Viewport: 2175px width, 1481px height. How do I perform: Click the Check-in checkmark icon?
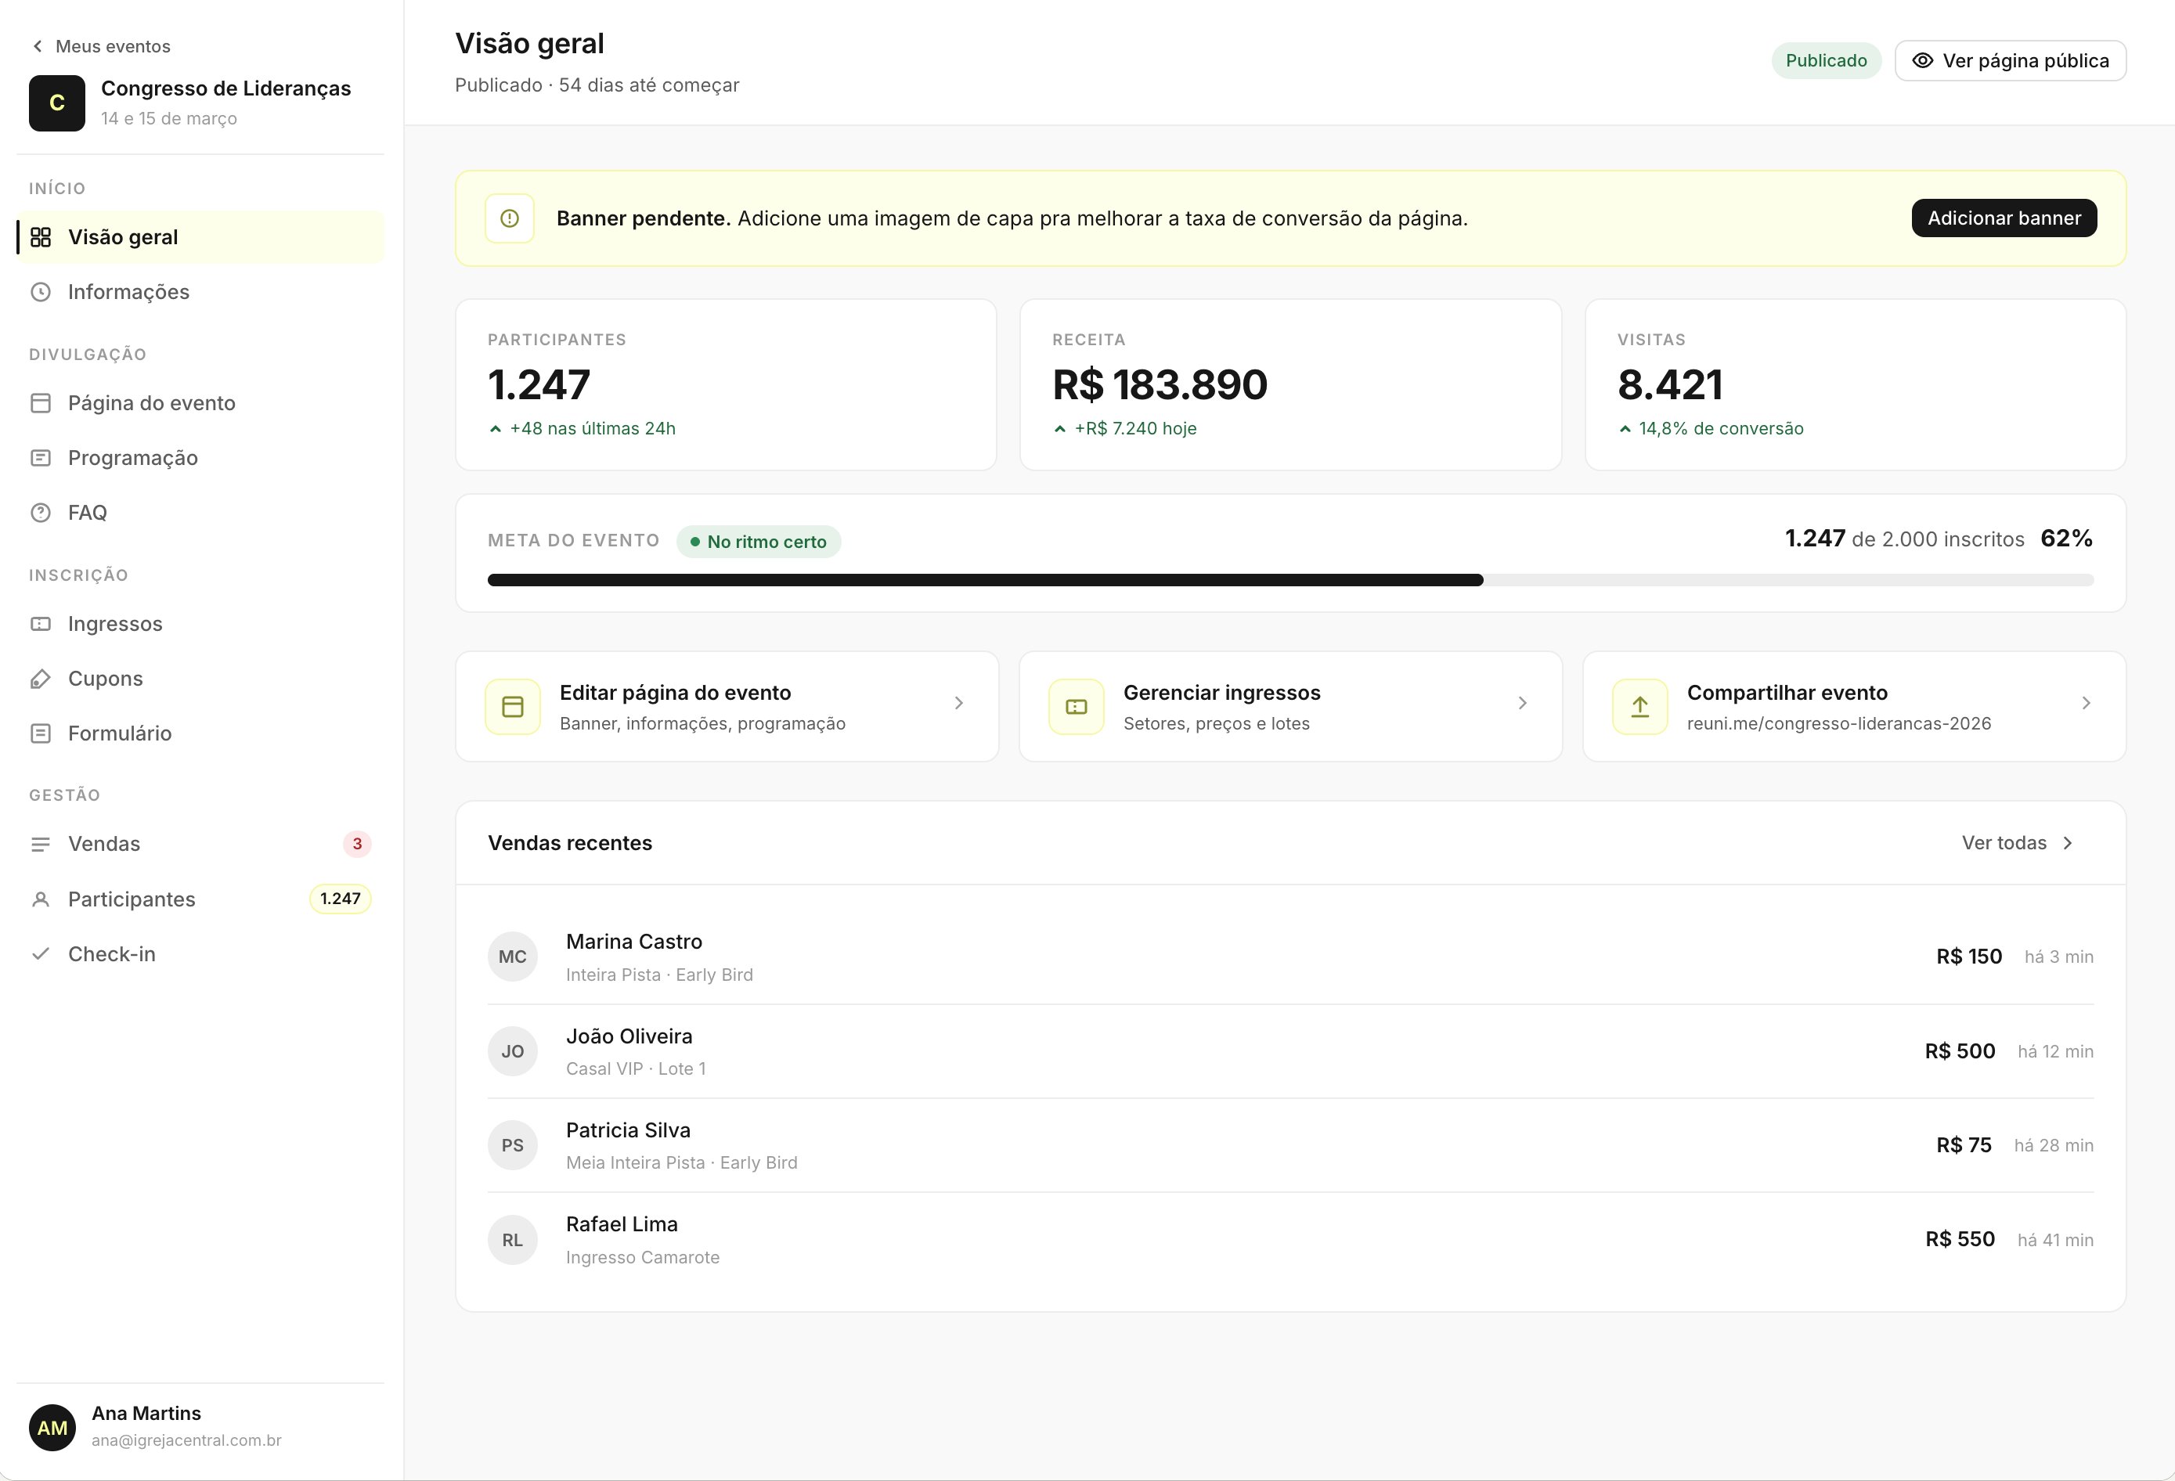click(x=40, y=954)
